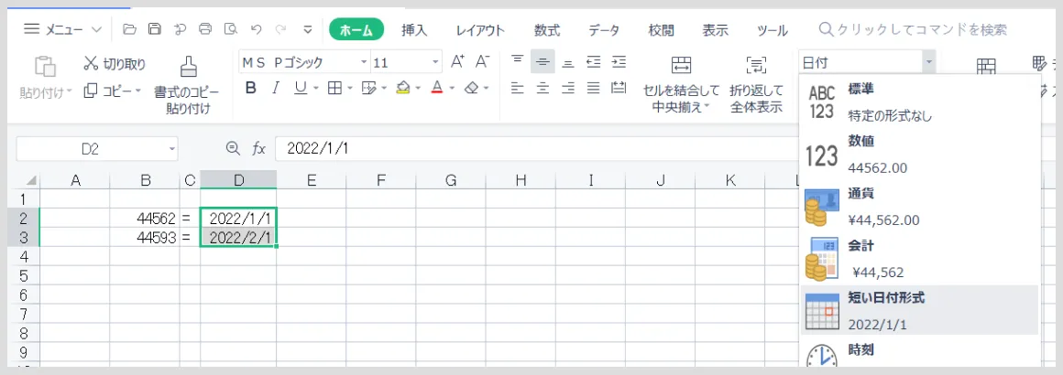Switch to the 校閲 tab

tap(661, 30)
